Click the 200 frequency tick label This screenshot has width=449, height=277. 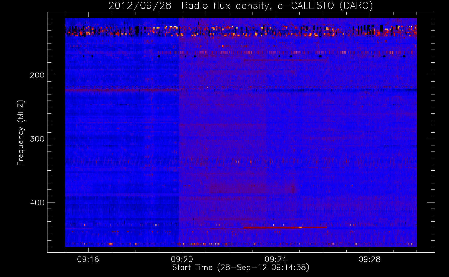click(x=37, y=75)
